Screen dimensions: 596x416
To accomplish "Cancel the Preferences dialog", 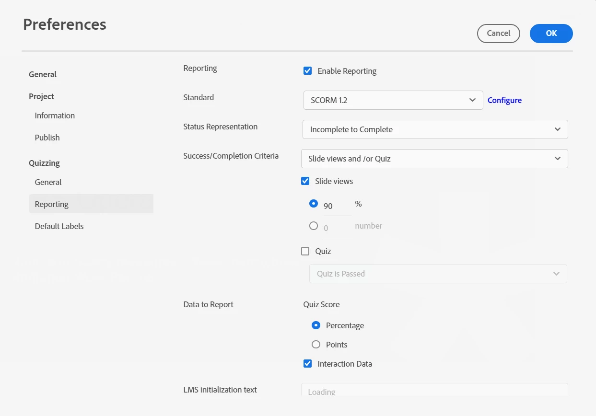I will click(x=499, y=34).
